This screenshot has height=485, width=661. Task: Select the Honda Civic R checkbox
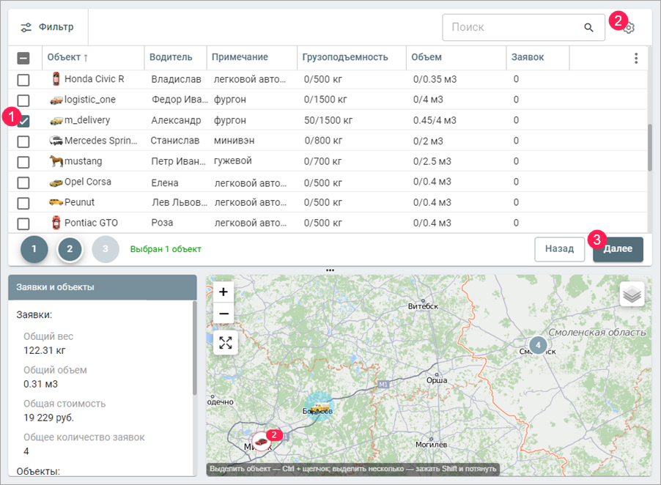(x=23, y=79)
